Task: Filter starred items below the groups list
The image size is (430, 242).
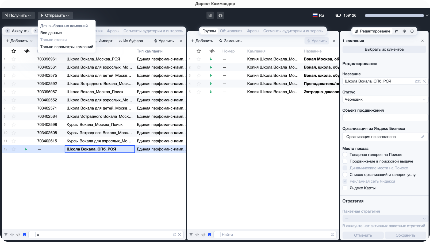Action: coord(197,235)
